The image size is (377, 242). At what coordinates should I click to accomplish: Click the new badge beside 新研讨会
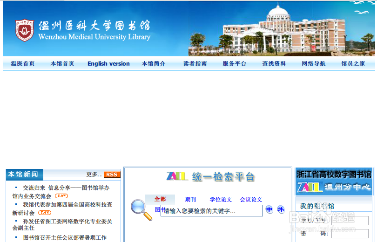click(x=45, y=213)
